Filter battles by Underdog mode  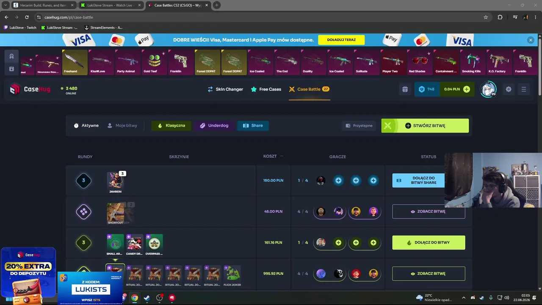point(214,125)
